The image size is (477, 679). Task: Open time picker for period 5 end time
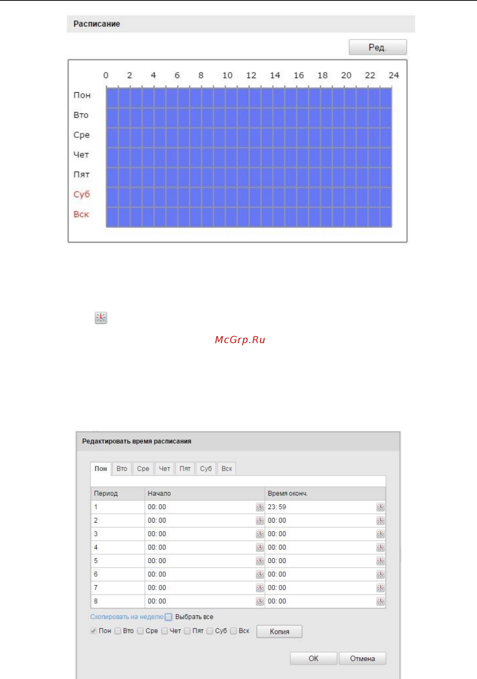[380, 561]
